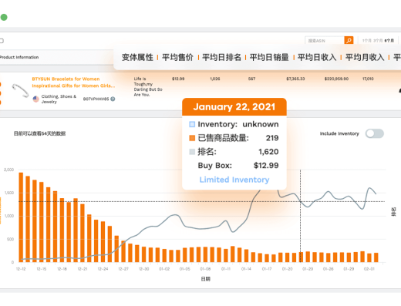Click the 平均日收入 column header

[317, 57]
